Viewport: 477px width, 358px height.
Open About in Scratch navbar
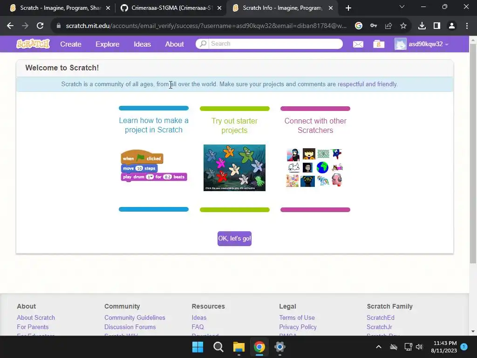175,44
